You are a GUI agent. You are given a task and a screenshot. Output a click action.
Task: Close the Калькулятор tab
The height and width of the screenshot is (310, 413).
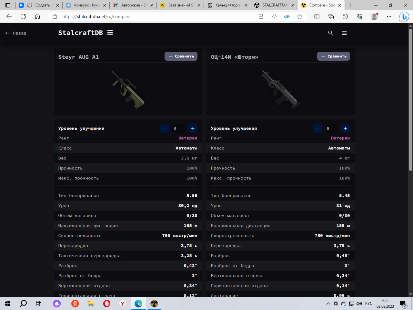(x=246, y=5)
